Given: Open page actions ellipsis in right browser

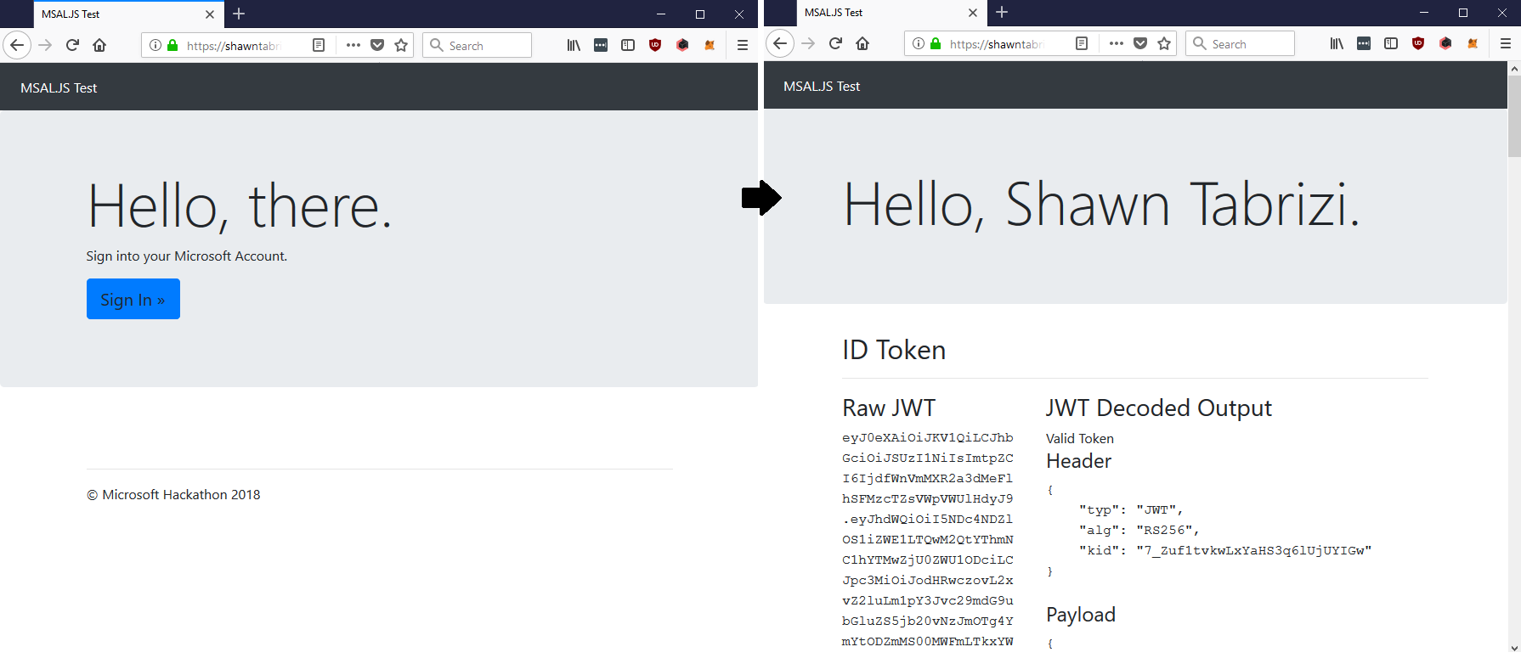Looking at the screenshot, I should (1117, 43).
